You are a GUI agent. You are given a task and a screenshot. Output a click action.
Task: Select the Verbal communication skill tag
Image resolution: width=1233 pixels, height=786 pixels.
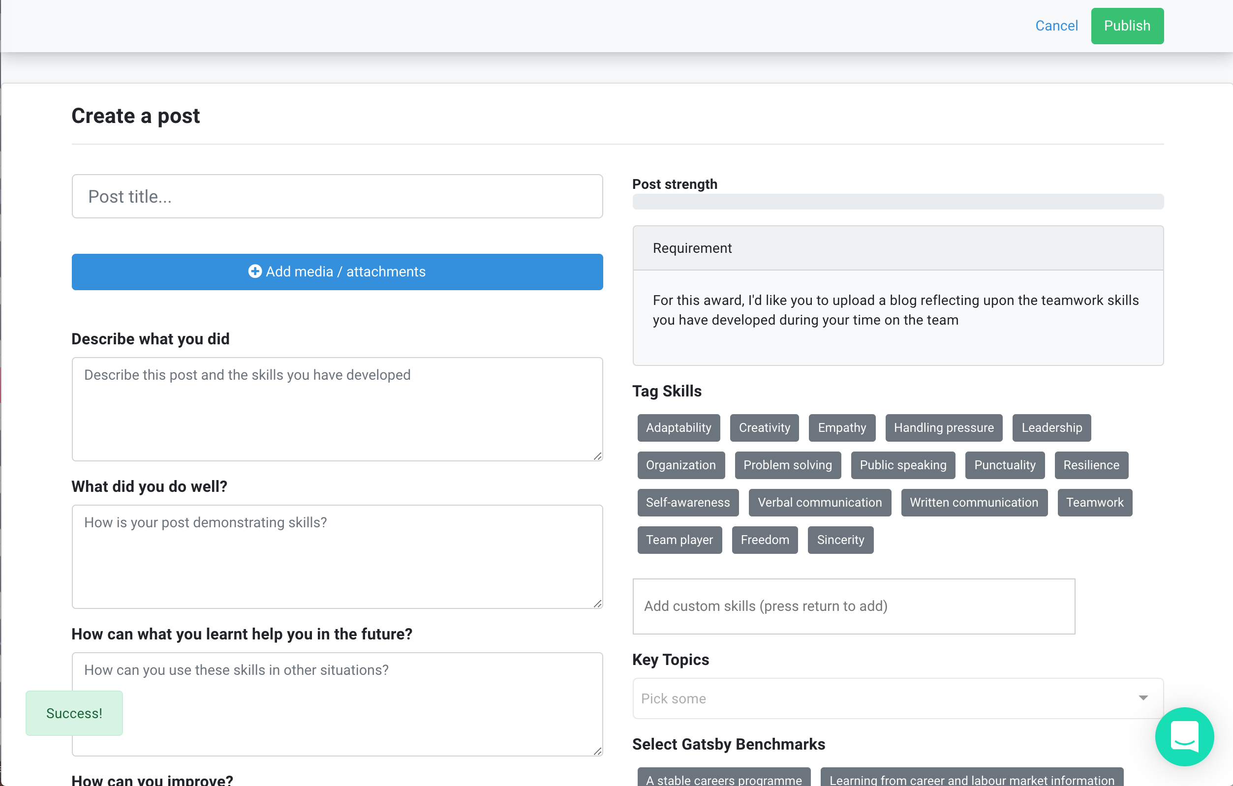point(820,502)
